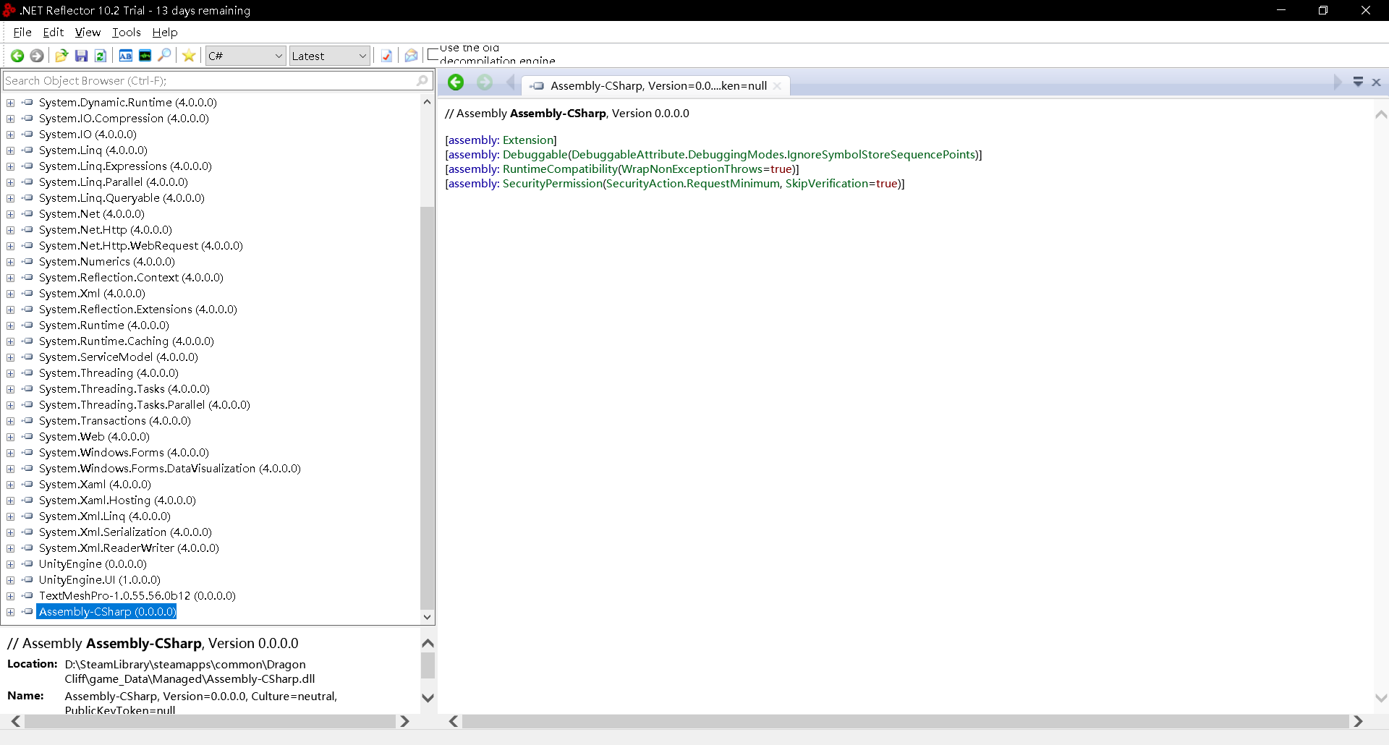
Task: Click the red checkmark document icon
Action: point(386,56)
